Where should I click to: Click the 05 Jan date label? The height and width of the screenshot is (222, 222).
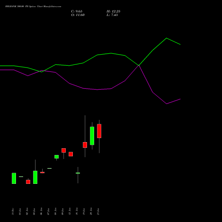(x=34, y=211)
